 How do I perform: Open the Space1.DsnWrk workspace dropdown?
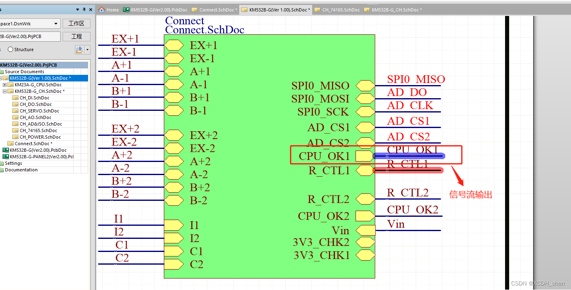click(57, 23)
